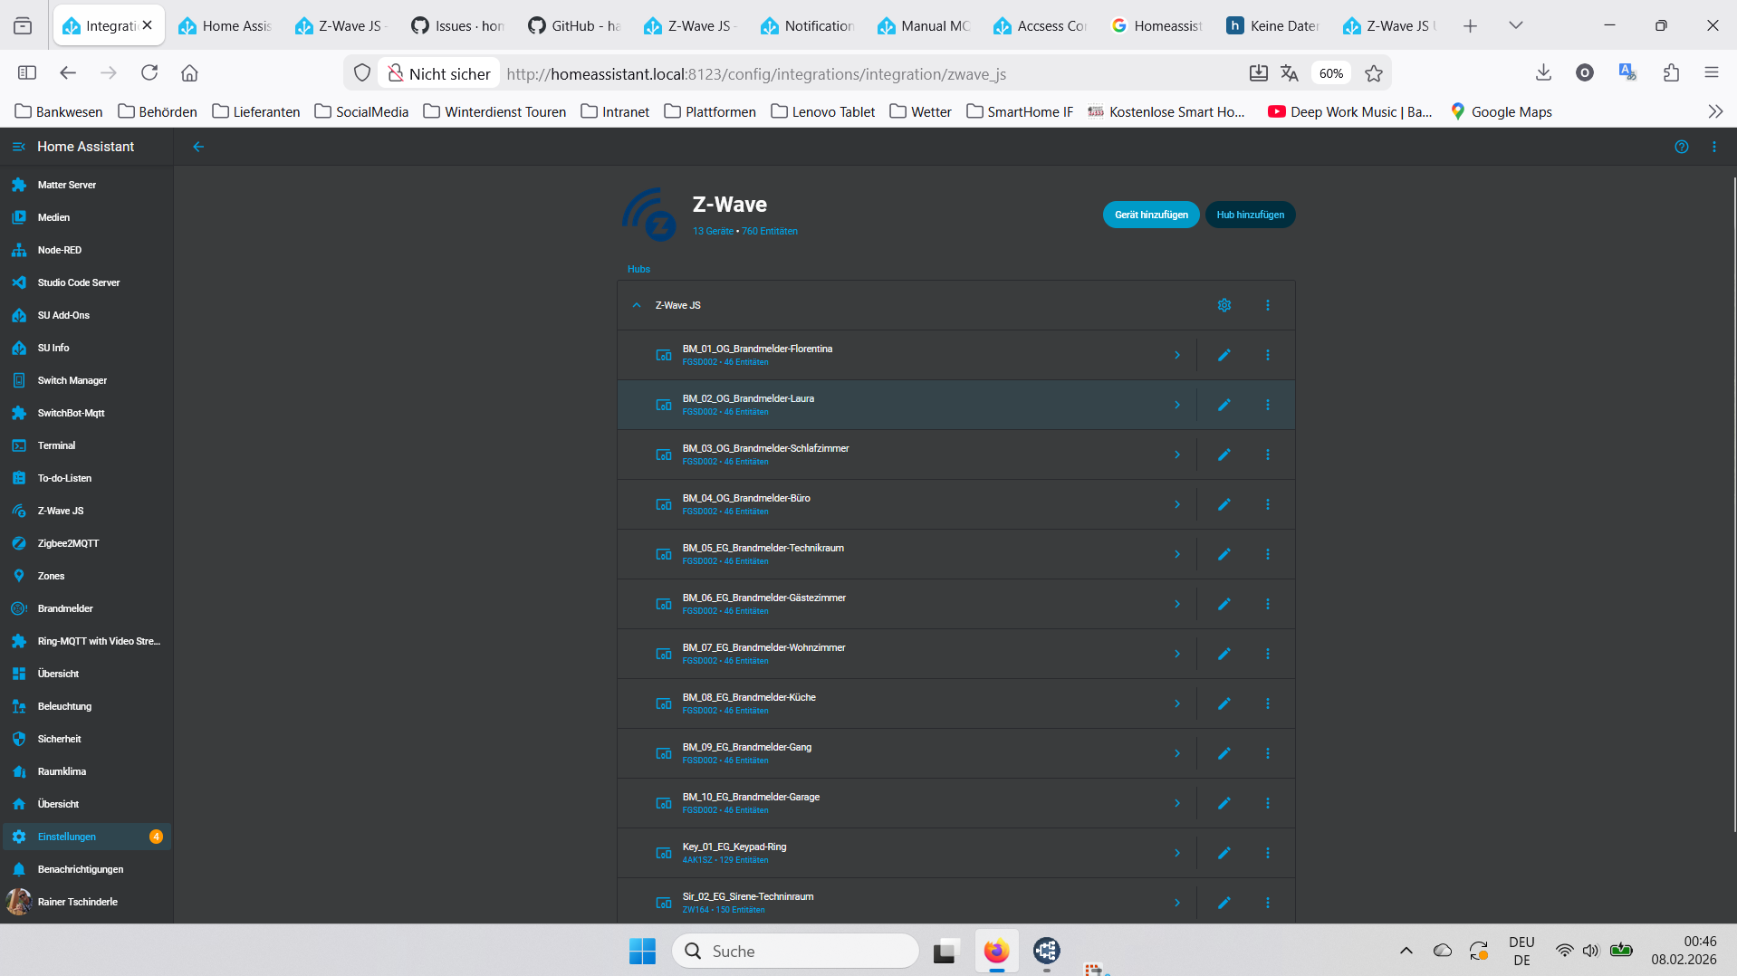Bookmark this page with star icon
1737x976 pixels.
pyautogui.click(x=1374, y=73)
